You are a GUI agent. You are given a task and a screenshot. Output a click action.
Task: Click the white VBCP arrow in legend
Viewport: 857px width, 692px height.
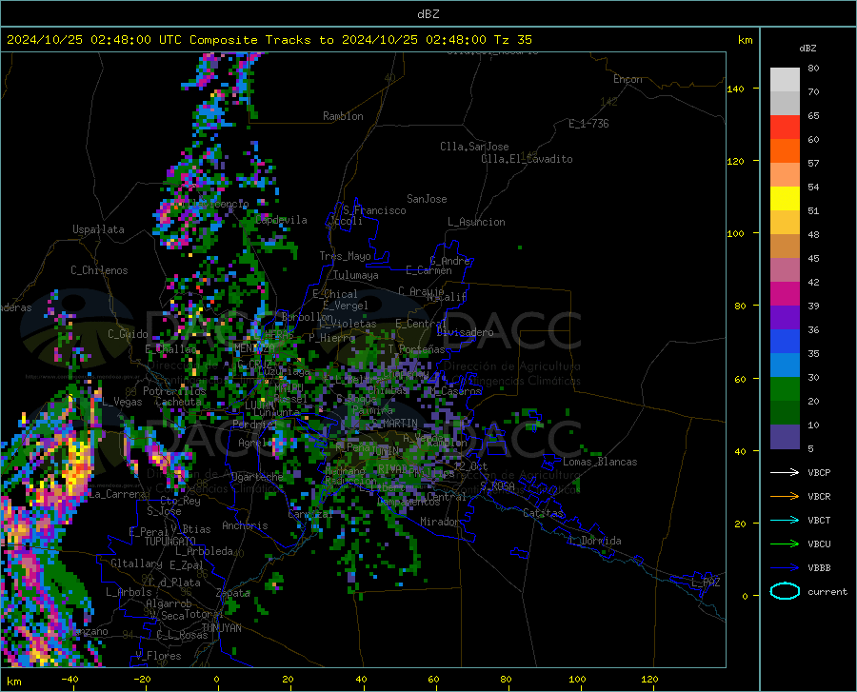click(x=785, y=472)
